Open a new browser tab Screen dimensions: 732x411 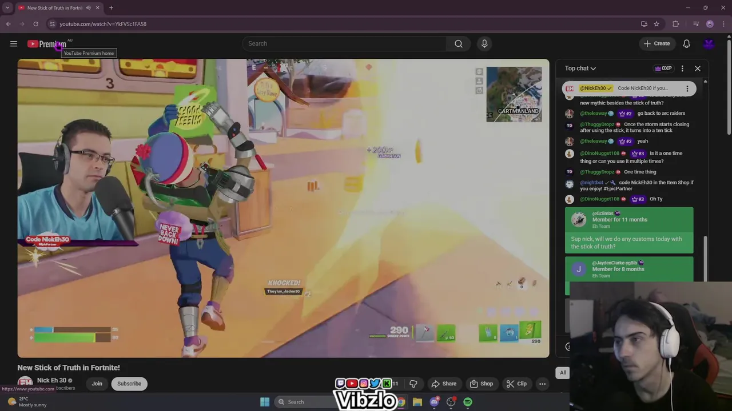(x=111, y=8)
